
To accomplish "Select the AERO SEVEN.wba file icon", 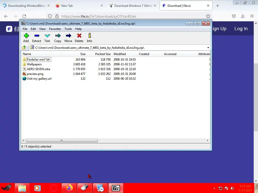I will (x=24, y=69).
